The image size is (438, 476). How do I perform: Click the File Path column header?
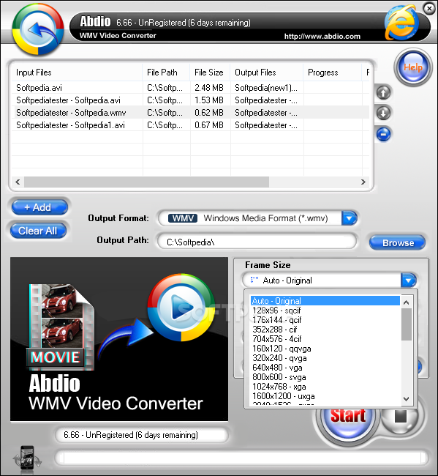click(166, 72)
